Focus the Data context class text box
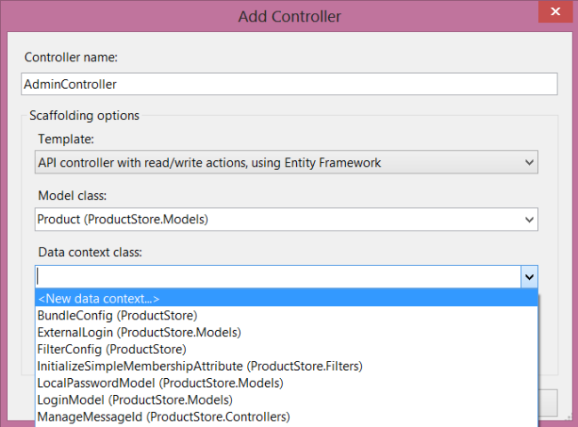 pos(276,277)
